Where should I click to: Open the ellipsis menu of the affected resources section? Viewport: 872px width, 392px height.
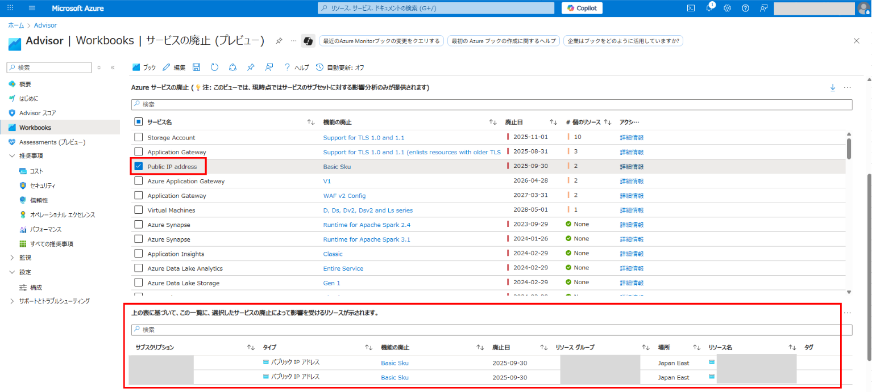pos(848,313)
